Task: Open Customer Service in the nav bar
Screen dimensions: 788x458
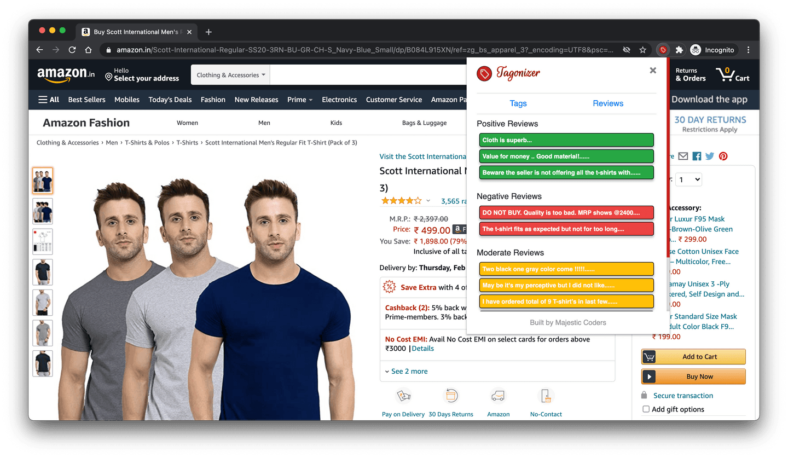Action: pyautogui.click(x=394, y=100)
